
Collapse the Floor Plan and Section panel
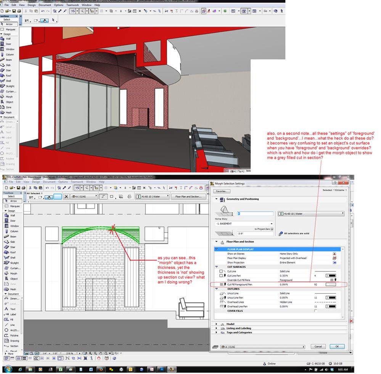(x=216, y=242)
